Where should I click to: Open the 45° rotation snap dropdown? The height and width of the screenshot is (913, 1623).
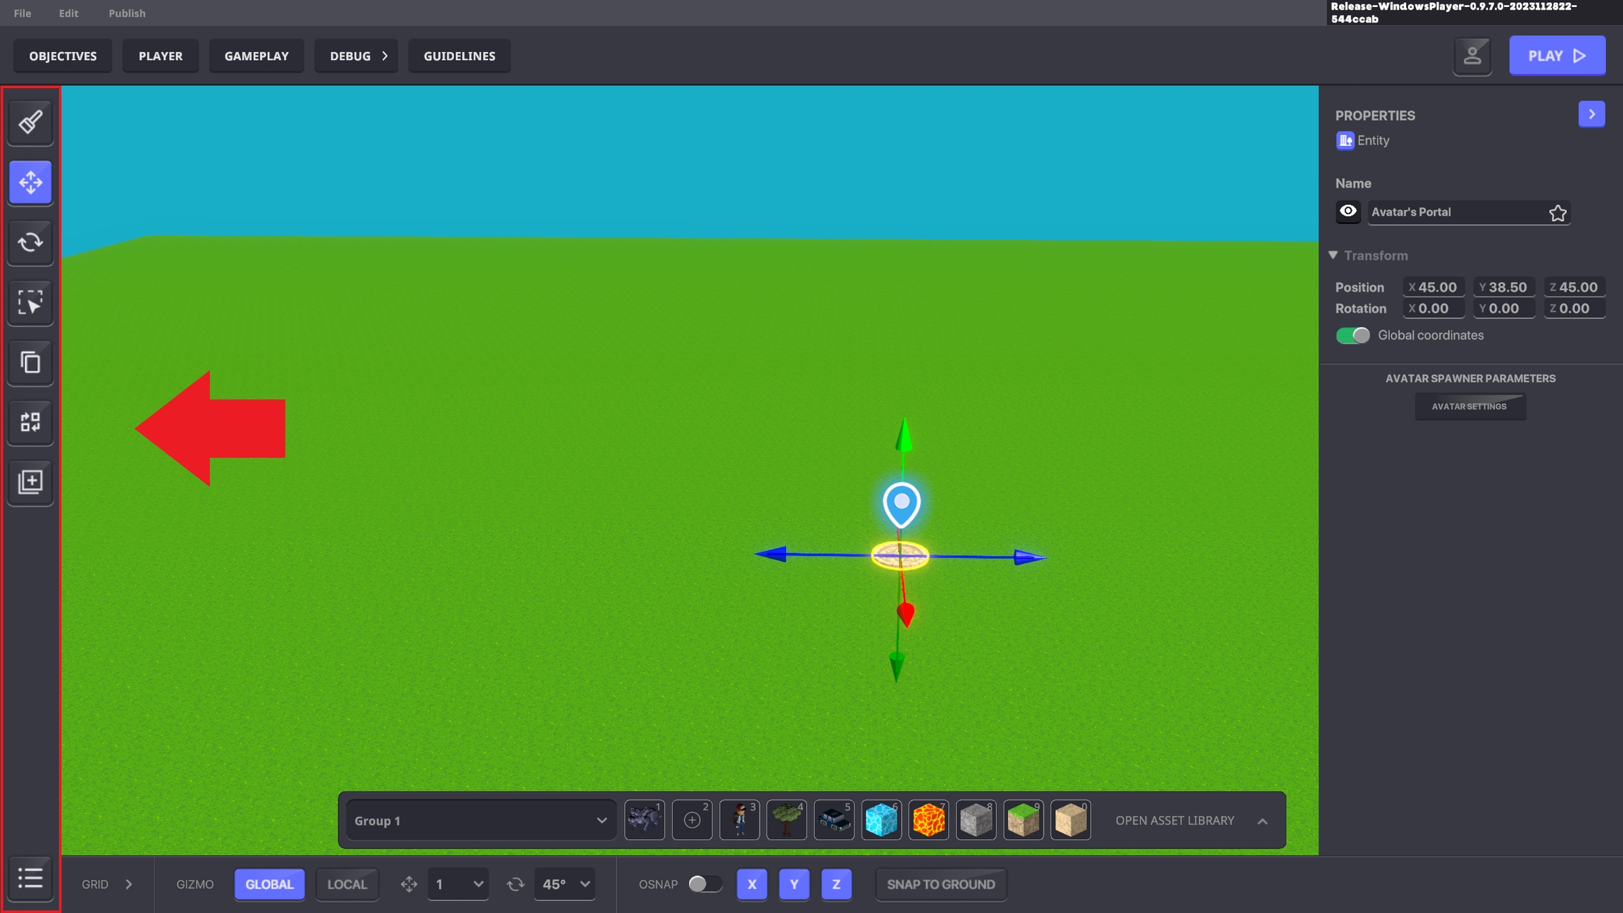click(x=565, y=883)
